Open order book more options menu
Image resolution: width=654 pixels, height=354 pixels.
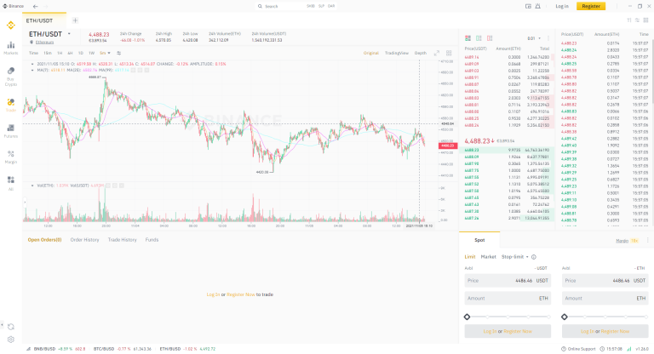548,38
